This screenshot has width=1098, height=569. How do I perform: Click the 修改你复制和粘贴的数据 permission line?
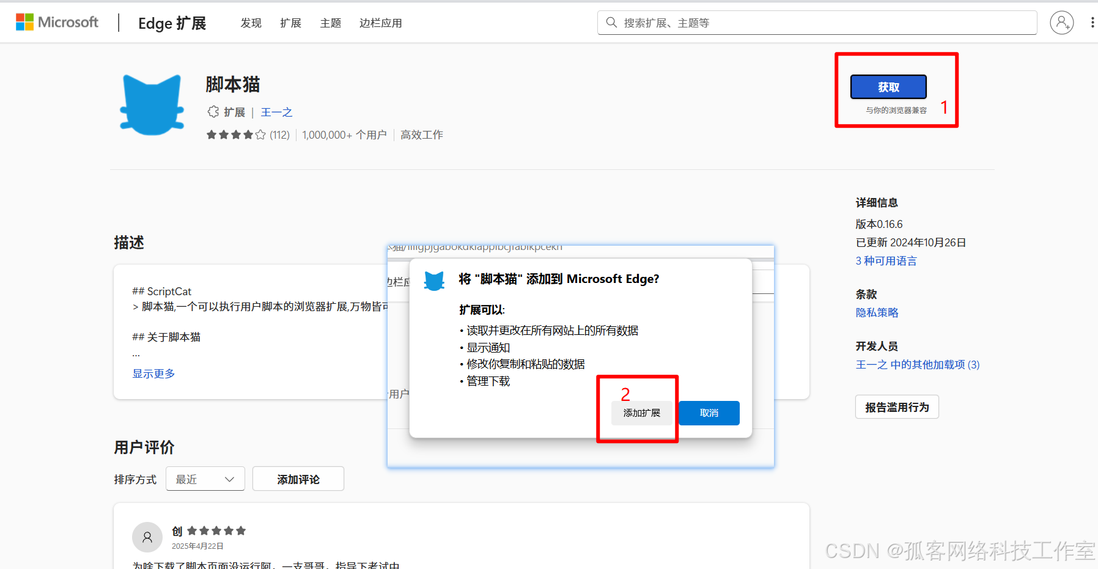tap(525, 364)
